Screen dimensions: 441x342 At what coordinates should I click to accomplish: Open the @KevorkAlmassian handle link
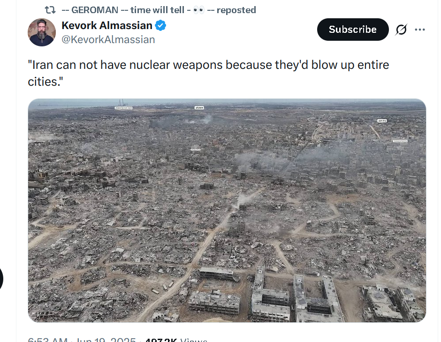pos(108,40)
